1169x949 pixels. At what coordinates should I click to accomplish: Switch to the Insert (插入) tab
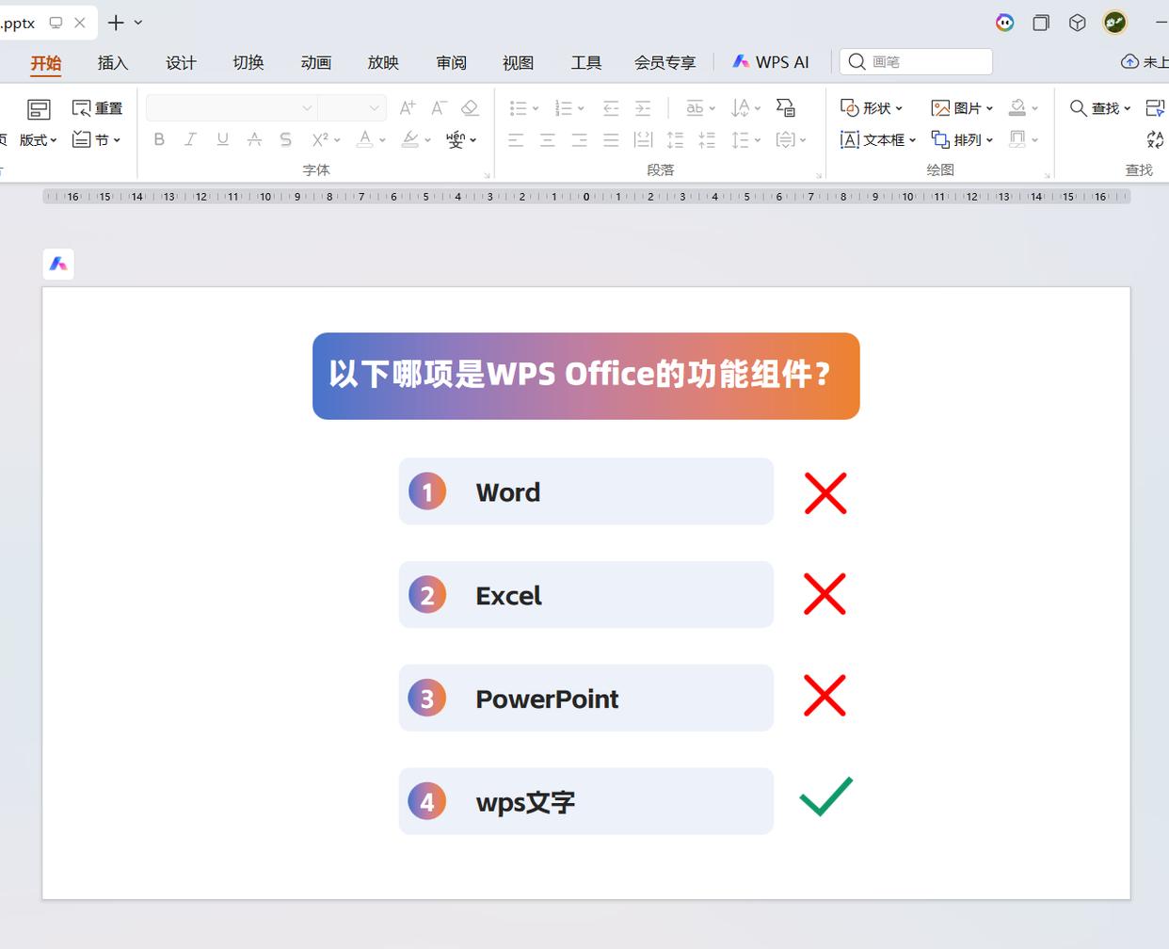[x=112, y=63]
